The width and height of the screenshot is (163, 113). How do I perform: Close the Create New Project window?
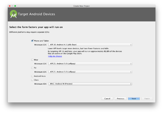tap(10, 6)
